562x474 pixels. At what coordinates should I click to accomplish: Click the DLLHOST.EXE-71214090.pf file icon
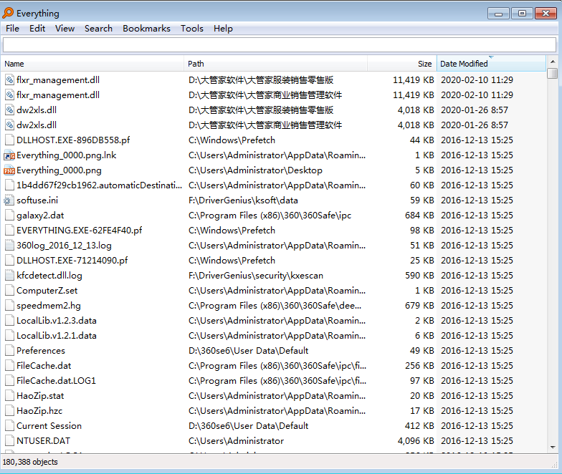(10, 261)
